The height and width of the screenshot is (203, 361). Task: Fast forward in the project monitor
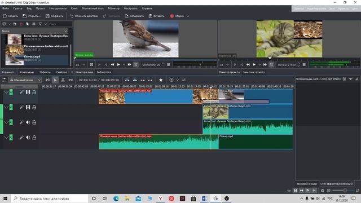point(265,65)
